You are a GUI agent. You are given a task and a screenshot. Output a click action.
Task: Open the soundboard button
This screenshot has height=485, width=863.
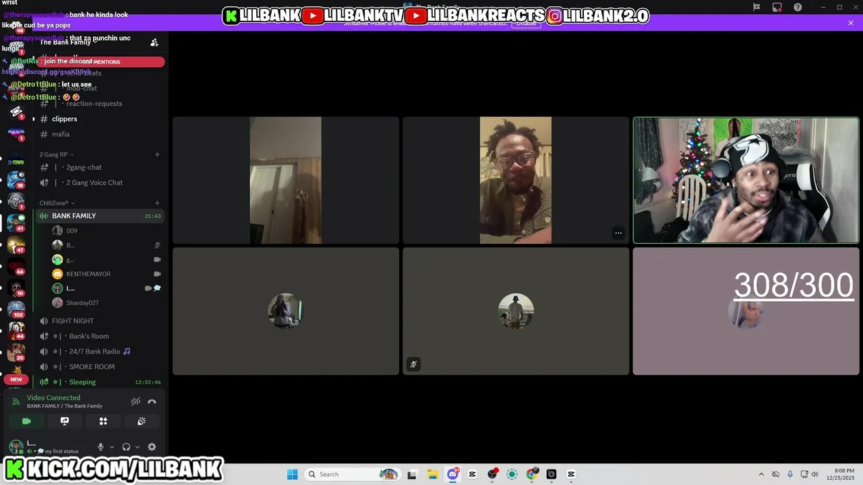(142, 421)
